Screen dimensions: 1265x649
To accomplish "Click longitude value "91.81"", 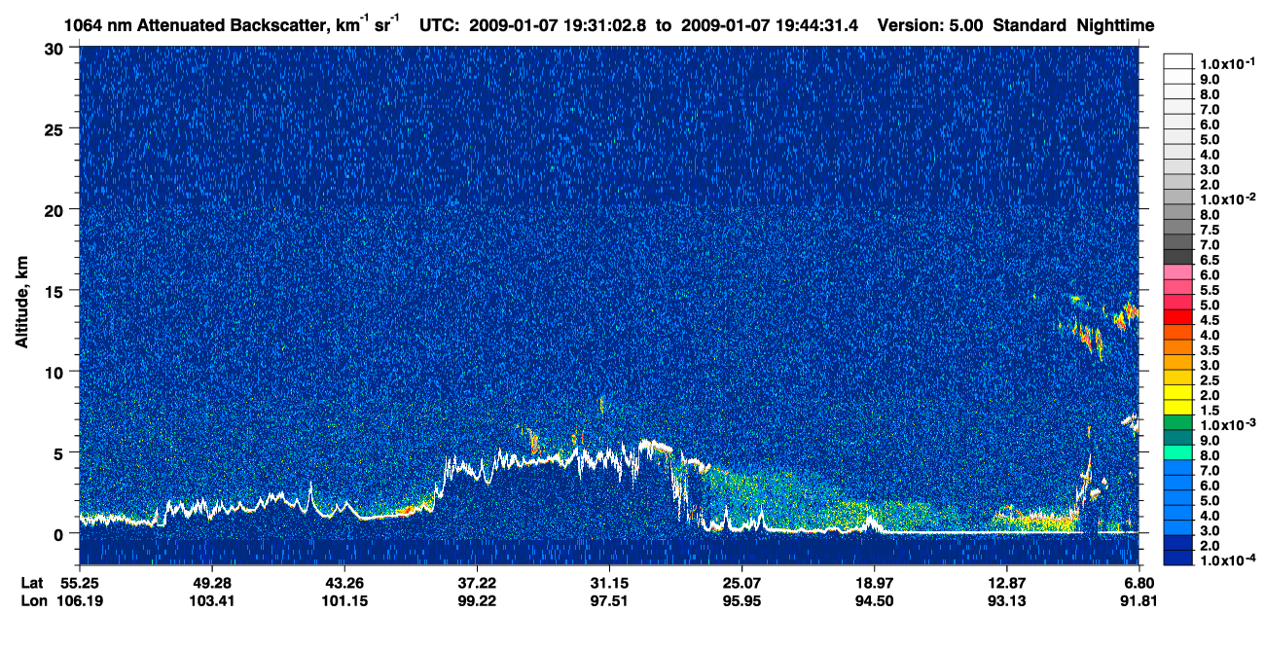I will point(1138,599).
